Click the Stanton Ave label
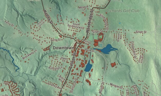 [73, 86]
